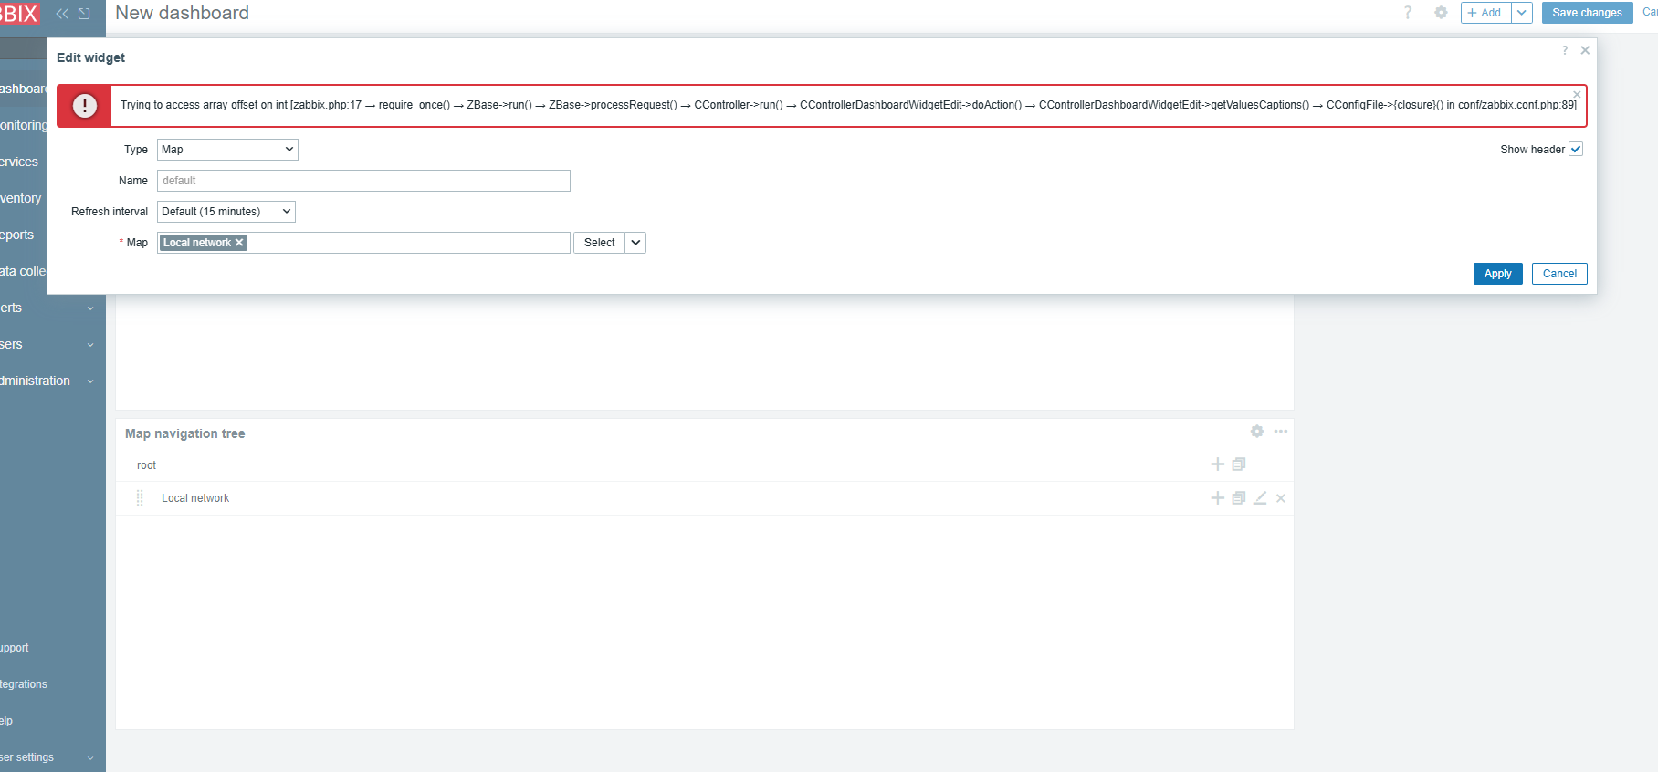Expand the Administration sidebar menu
The image size is (1658, 772).
click(47, 381)
